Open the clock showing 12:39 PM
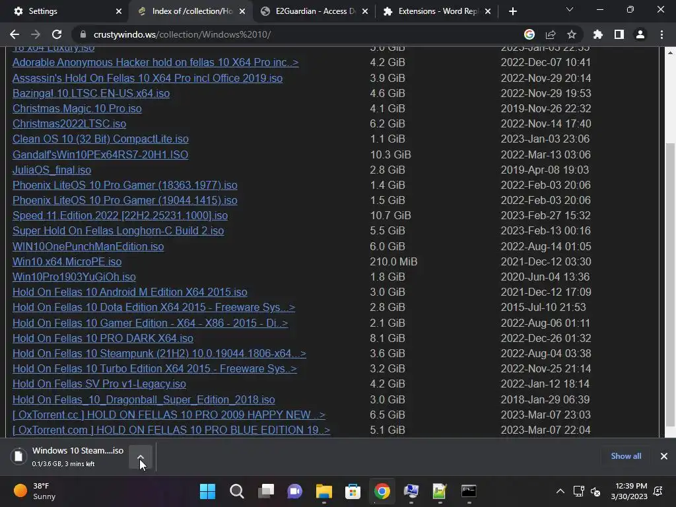The height and width of the screenshot is (507, 676). pos(629,491)
